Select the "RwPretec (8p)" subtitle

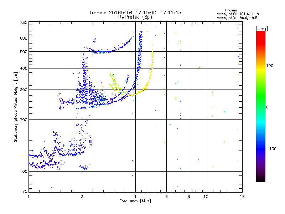(x=135, y=17)
